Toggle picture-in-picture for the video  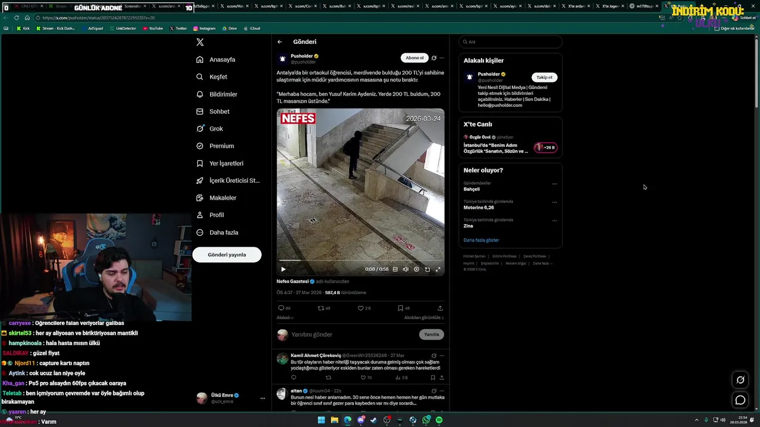(x=427, y=269)
